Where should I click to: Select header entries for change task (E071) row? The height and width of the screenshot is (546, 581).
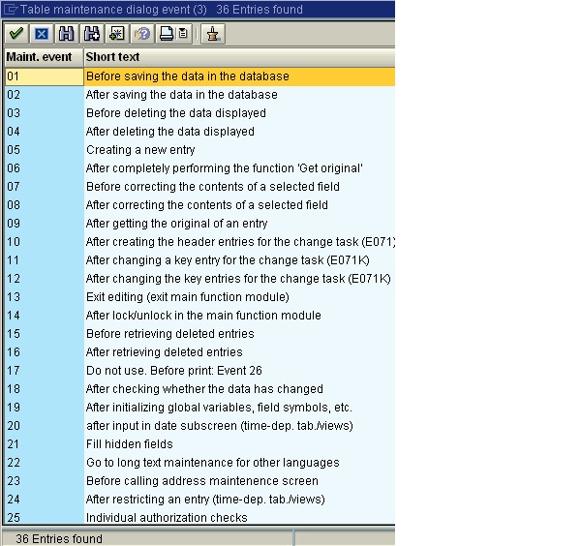[240, 242]
